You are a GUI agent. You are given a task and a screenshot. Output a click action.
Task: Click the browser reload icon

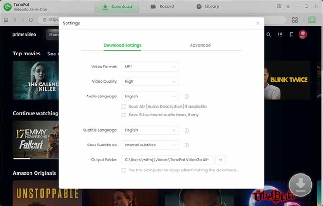coord(31,20)
